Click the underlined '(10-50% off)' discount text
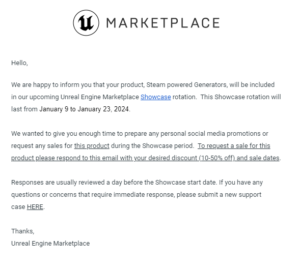The height and width of the screenshot is (269, 299). coord(217,158)
